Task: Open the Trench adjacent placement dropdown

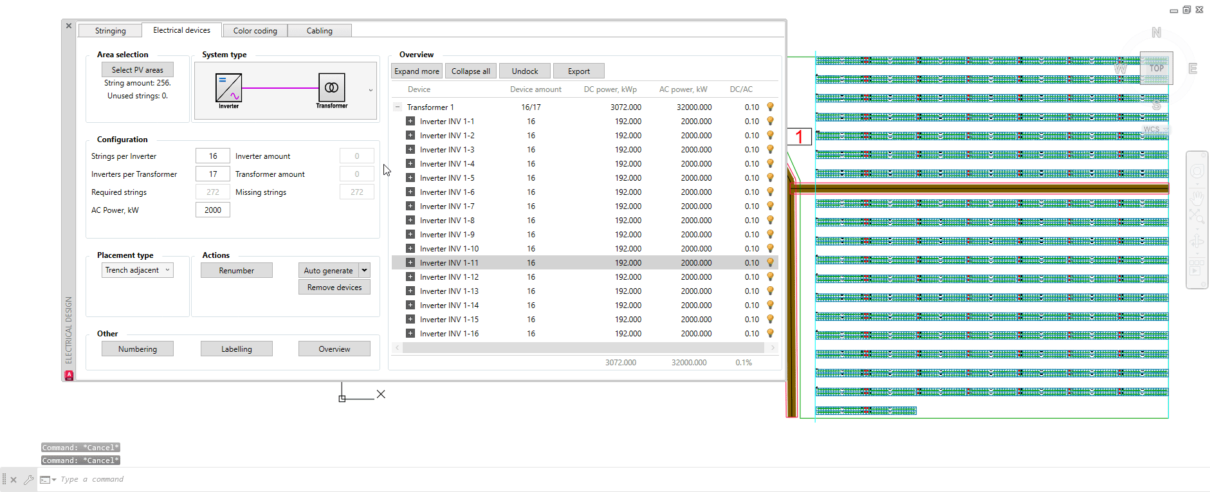Action: pos(138,270)
